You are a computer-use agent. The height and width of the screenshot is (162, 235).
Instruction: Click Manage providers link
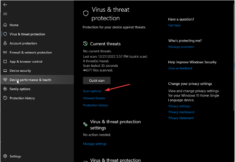[181, 47]
